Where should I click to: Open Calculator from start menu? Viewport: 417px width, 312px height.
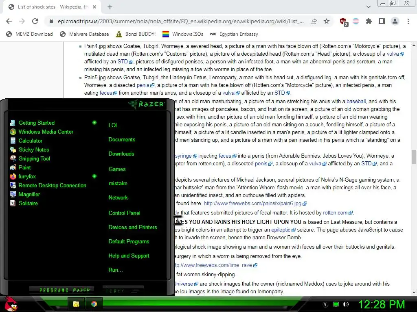pos(30,141)
